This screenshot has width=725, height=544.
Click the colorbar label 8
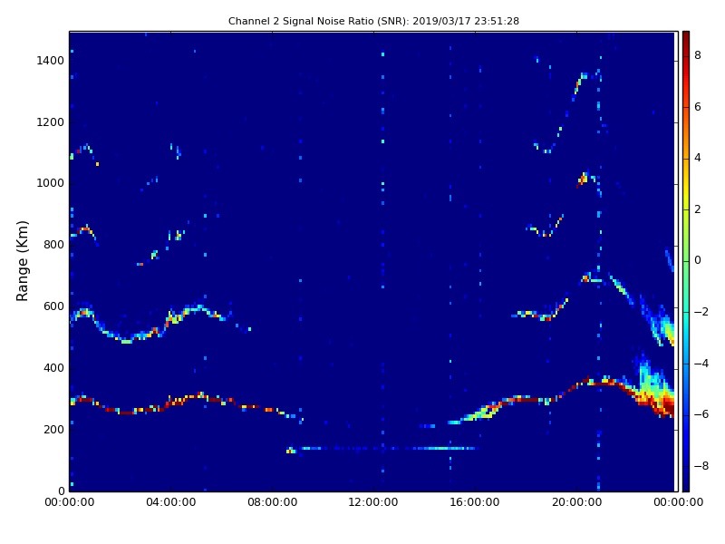[x=698, y=55]
